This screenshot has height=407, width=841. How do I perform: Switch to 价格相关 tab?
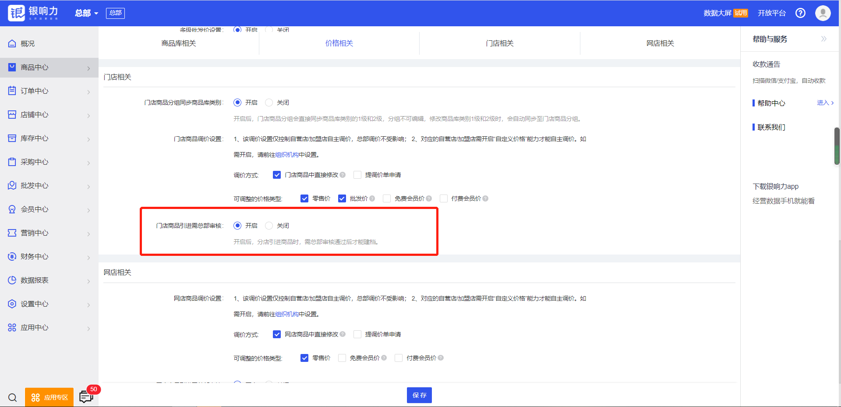point(339,43)
